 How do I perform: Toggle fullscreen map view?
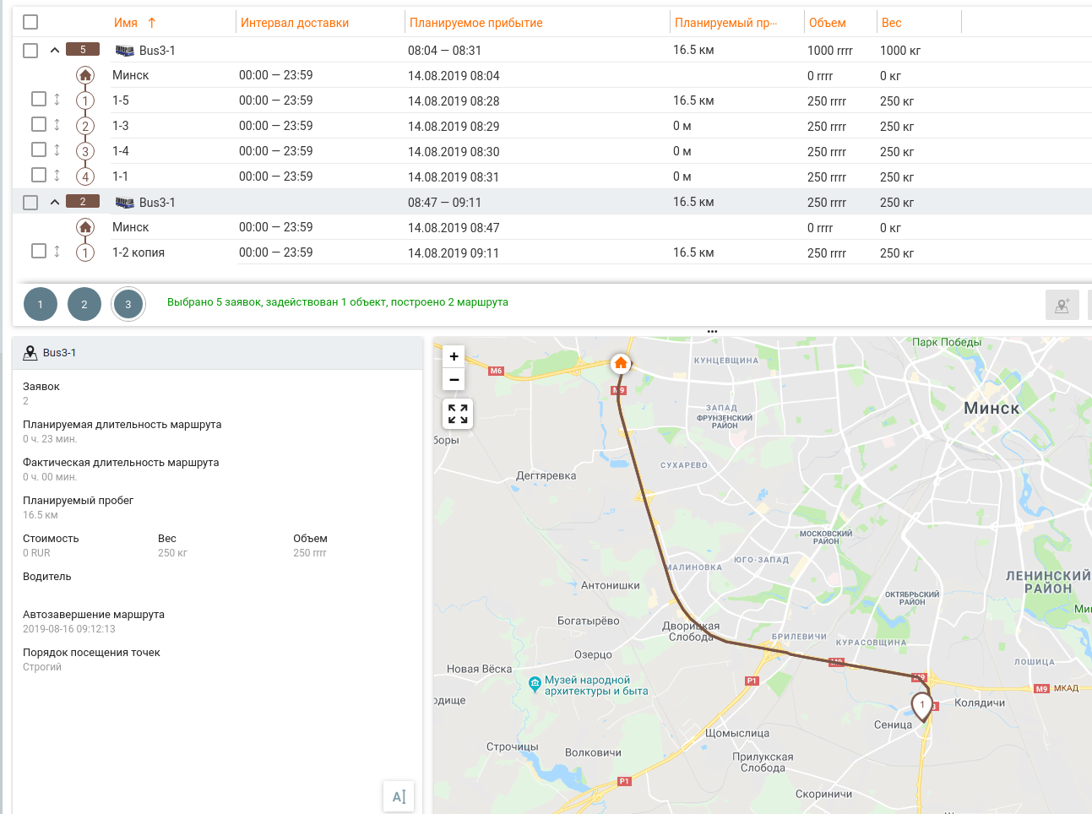458,414
